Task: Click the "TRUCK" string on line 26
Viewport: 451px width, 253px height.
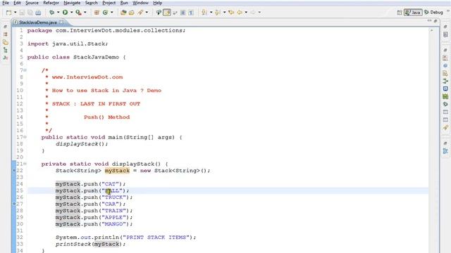Action: tap(113, 197)
